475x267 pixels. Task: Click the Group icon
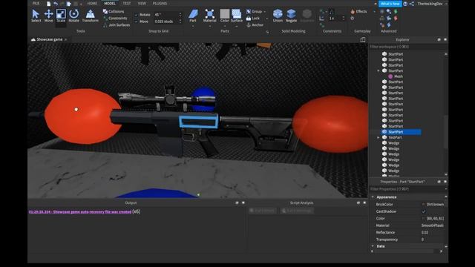point(249,12)
